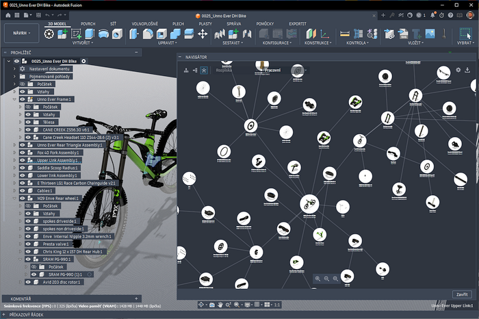This screenshot has width=479, height=319.
Task: Open the Data Panel grid icon
Action: tap(17, 15)
